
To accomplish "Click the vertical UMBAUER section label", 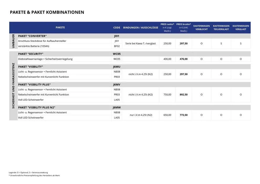I will tap(13, 41).
